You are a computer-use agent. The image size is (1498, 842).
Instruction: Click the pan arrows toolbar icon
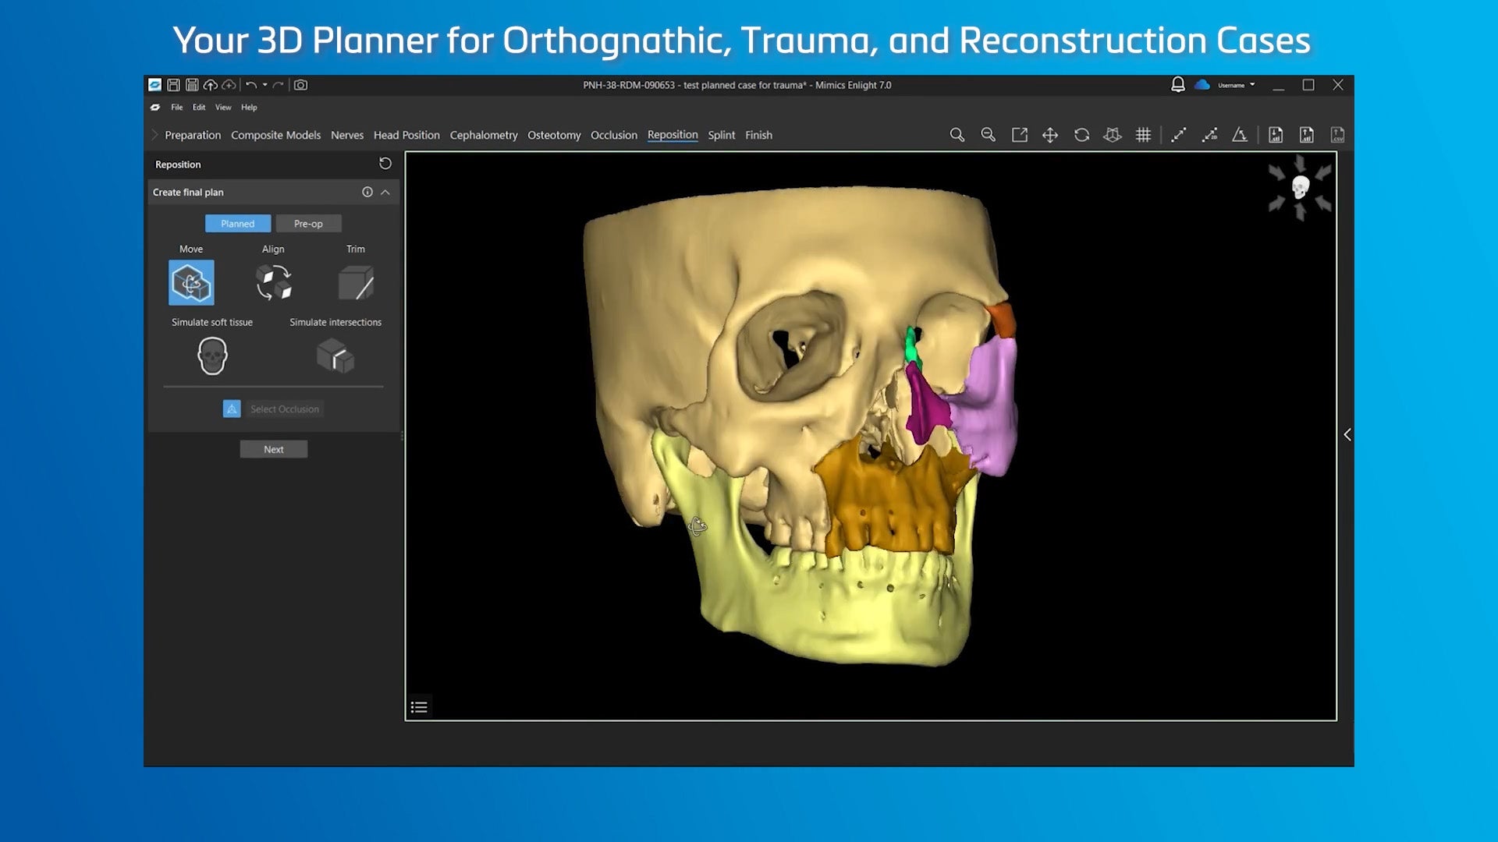(x=1050, y=135)
